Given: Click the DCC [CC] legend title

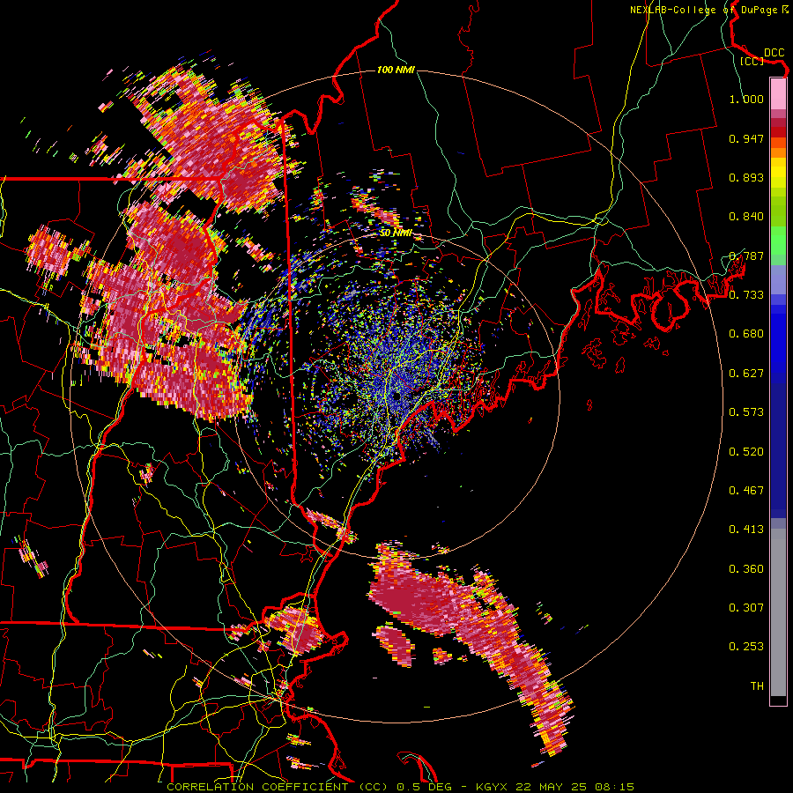Looking at the screenshot, I should (760, 56).
